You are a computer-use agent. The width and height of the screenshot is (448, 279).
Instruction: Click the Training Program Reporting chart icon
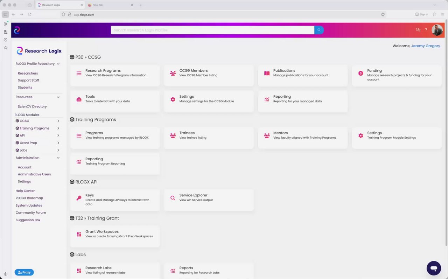79,162
